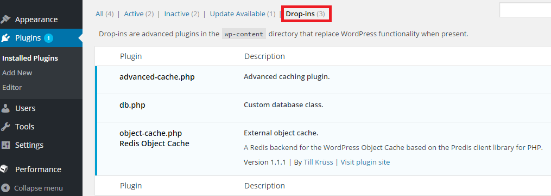Screen dimensions: 551x196
Task: Open the Visit plugin site link
Action: (365, 162)
